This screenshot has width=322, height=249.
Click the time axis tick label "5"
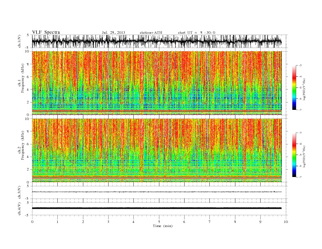click(159, 222)
